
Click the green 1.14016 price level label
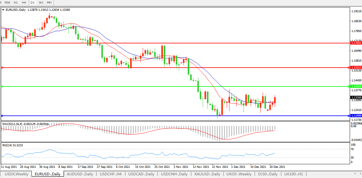(x=356, y=86)
